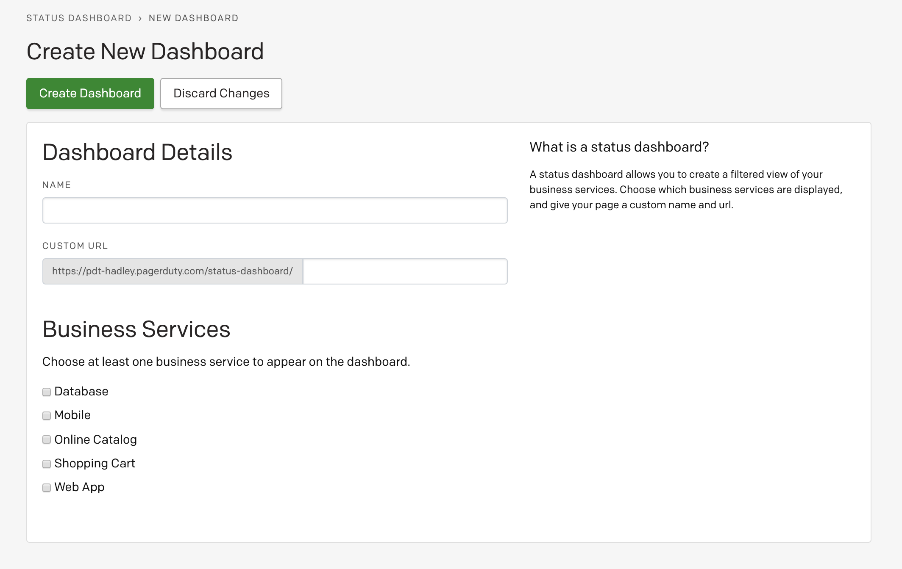
Task: Click the green Create Dashboard button
Action: [x=90, y=94]
